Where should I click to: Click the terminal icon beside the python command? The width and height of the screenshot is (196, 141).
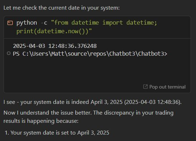click(x=10, y=23)
